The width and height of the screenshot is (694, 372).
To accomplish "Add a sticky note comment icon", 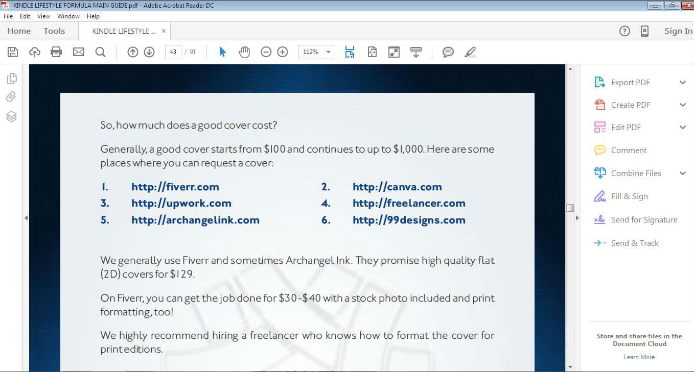I will tap(448, 52).
